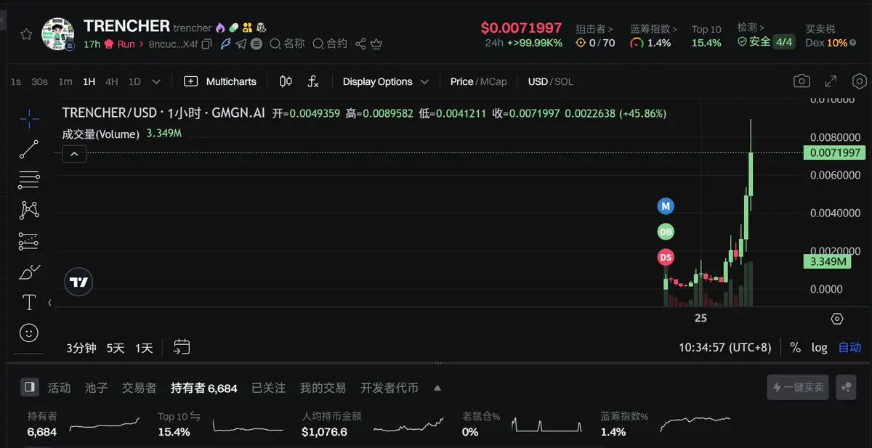Open Display Options dropdown

coord(385,82)
